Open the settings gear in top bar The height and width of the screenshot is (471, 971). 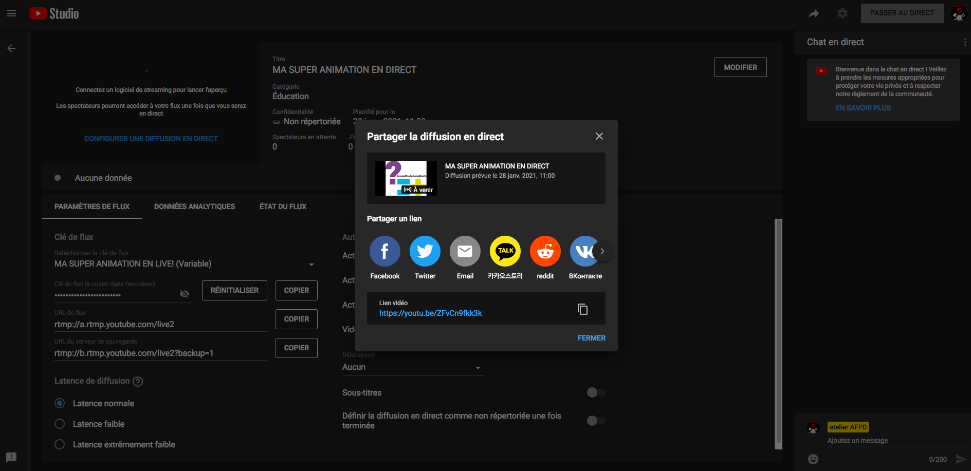pyautogui.click(x=842, y=13)
